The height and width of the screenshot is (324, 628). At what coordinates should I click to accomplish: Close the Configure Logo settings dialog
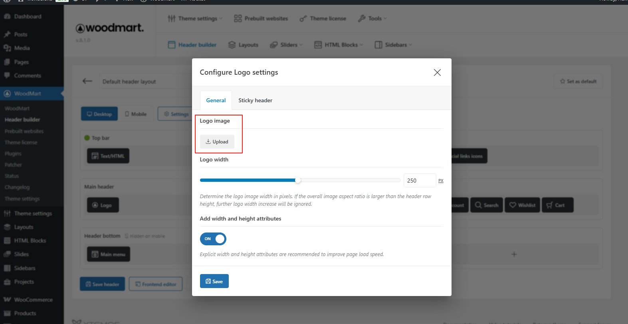(437, 72)
